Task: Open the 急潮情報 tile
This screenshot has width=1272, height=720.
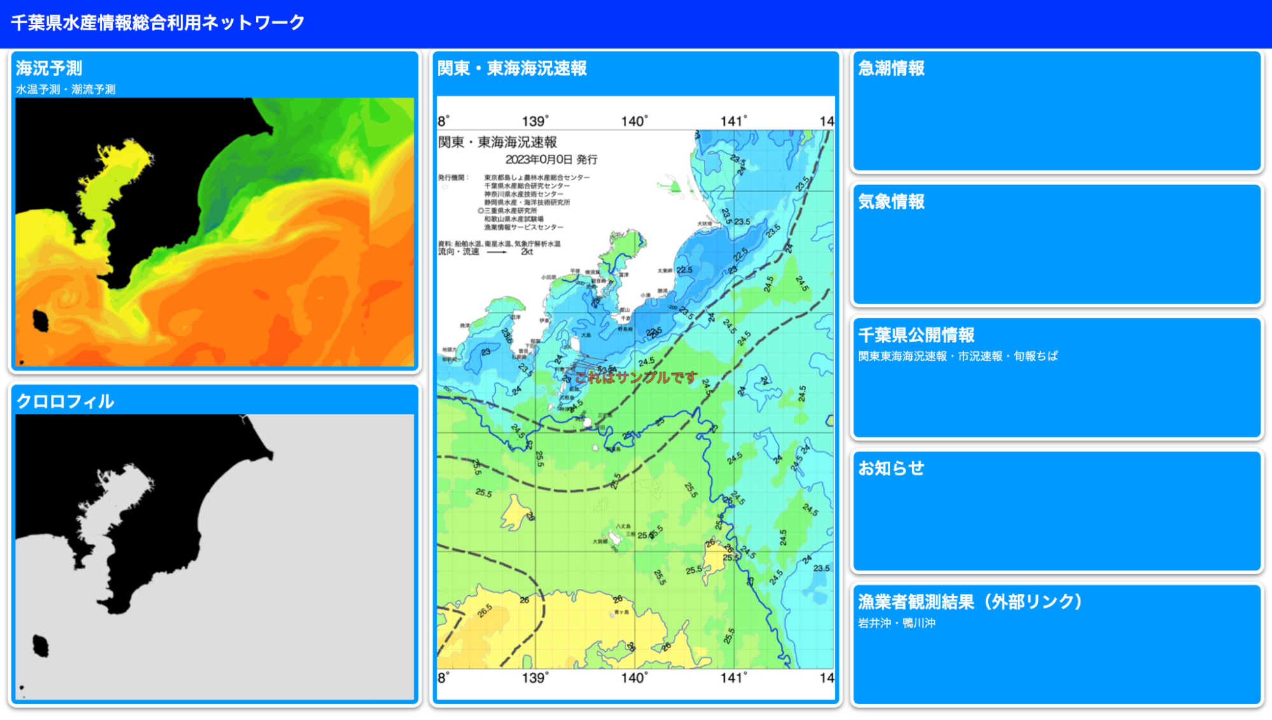Action: (1057, 111)
